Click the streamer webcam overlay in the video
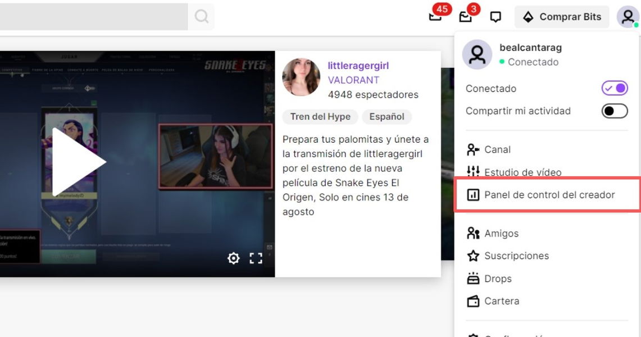The width and height of the screenshot is (641, 337). tap(215, 157)
